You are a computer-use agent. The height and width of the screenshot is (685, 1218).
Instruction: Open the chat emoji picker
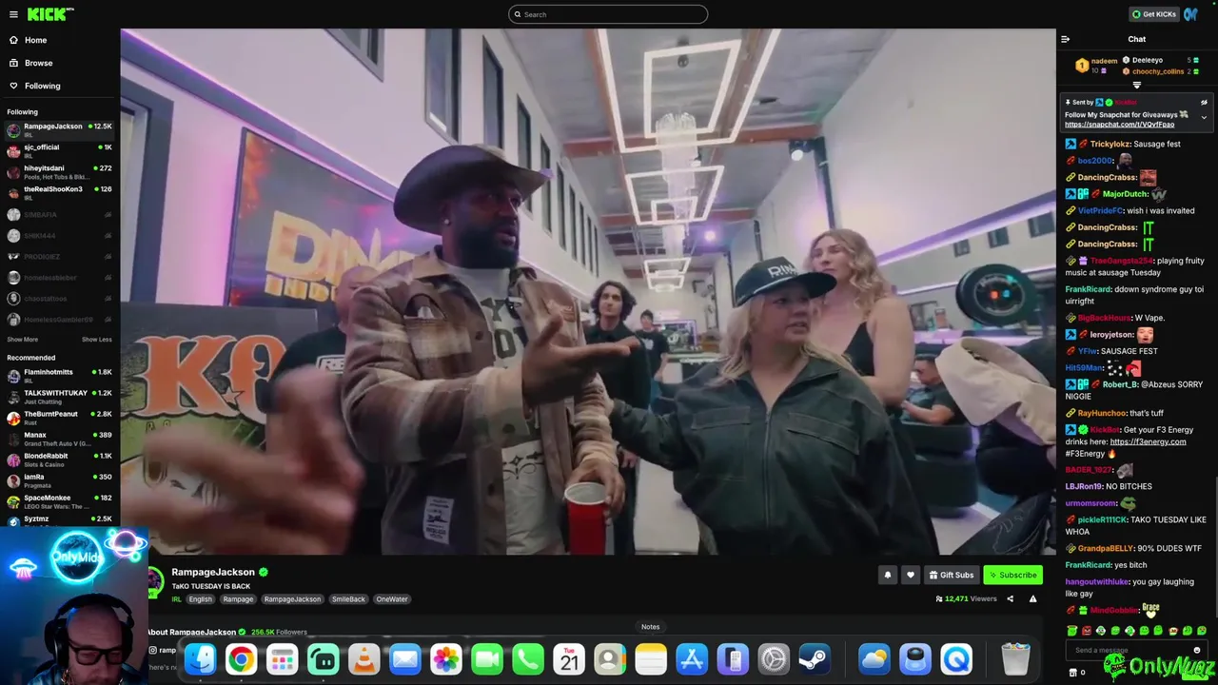[1197, 651]
